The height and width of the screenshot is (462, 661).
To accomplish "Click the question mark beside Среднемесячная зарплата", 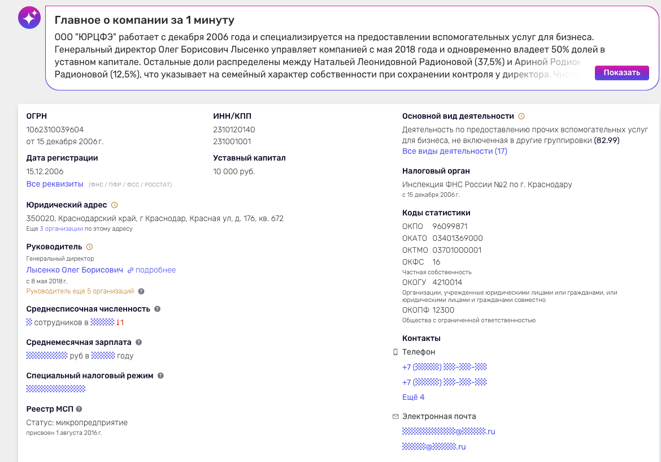I will click(138, 342).
